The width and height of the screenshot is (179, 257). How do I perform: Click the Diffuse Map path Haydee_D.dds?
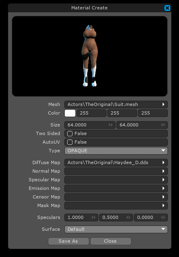(x=108, y=162)
